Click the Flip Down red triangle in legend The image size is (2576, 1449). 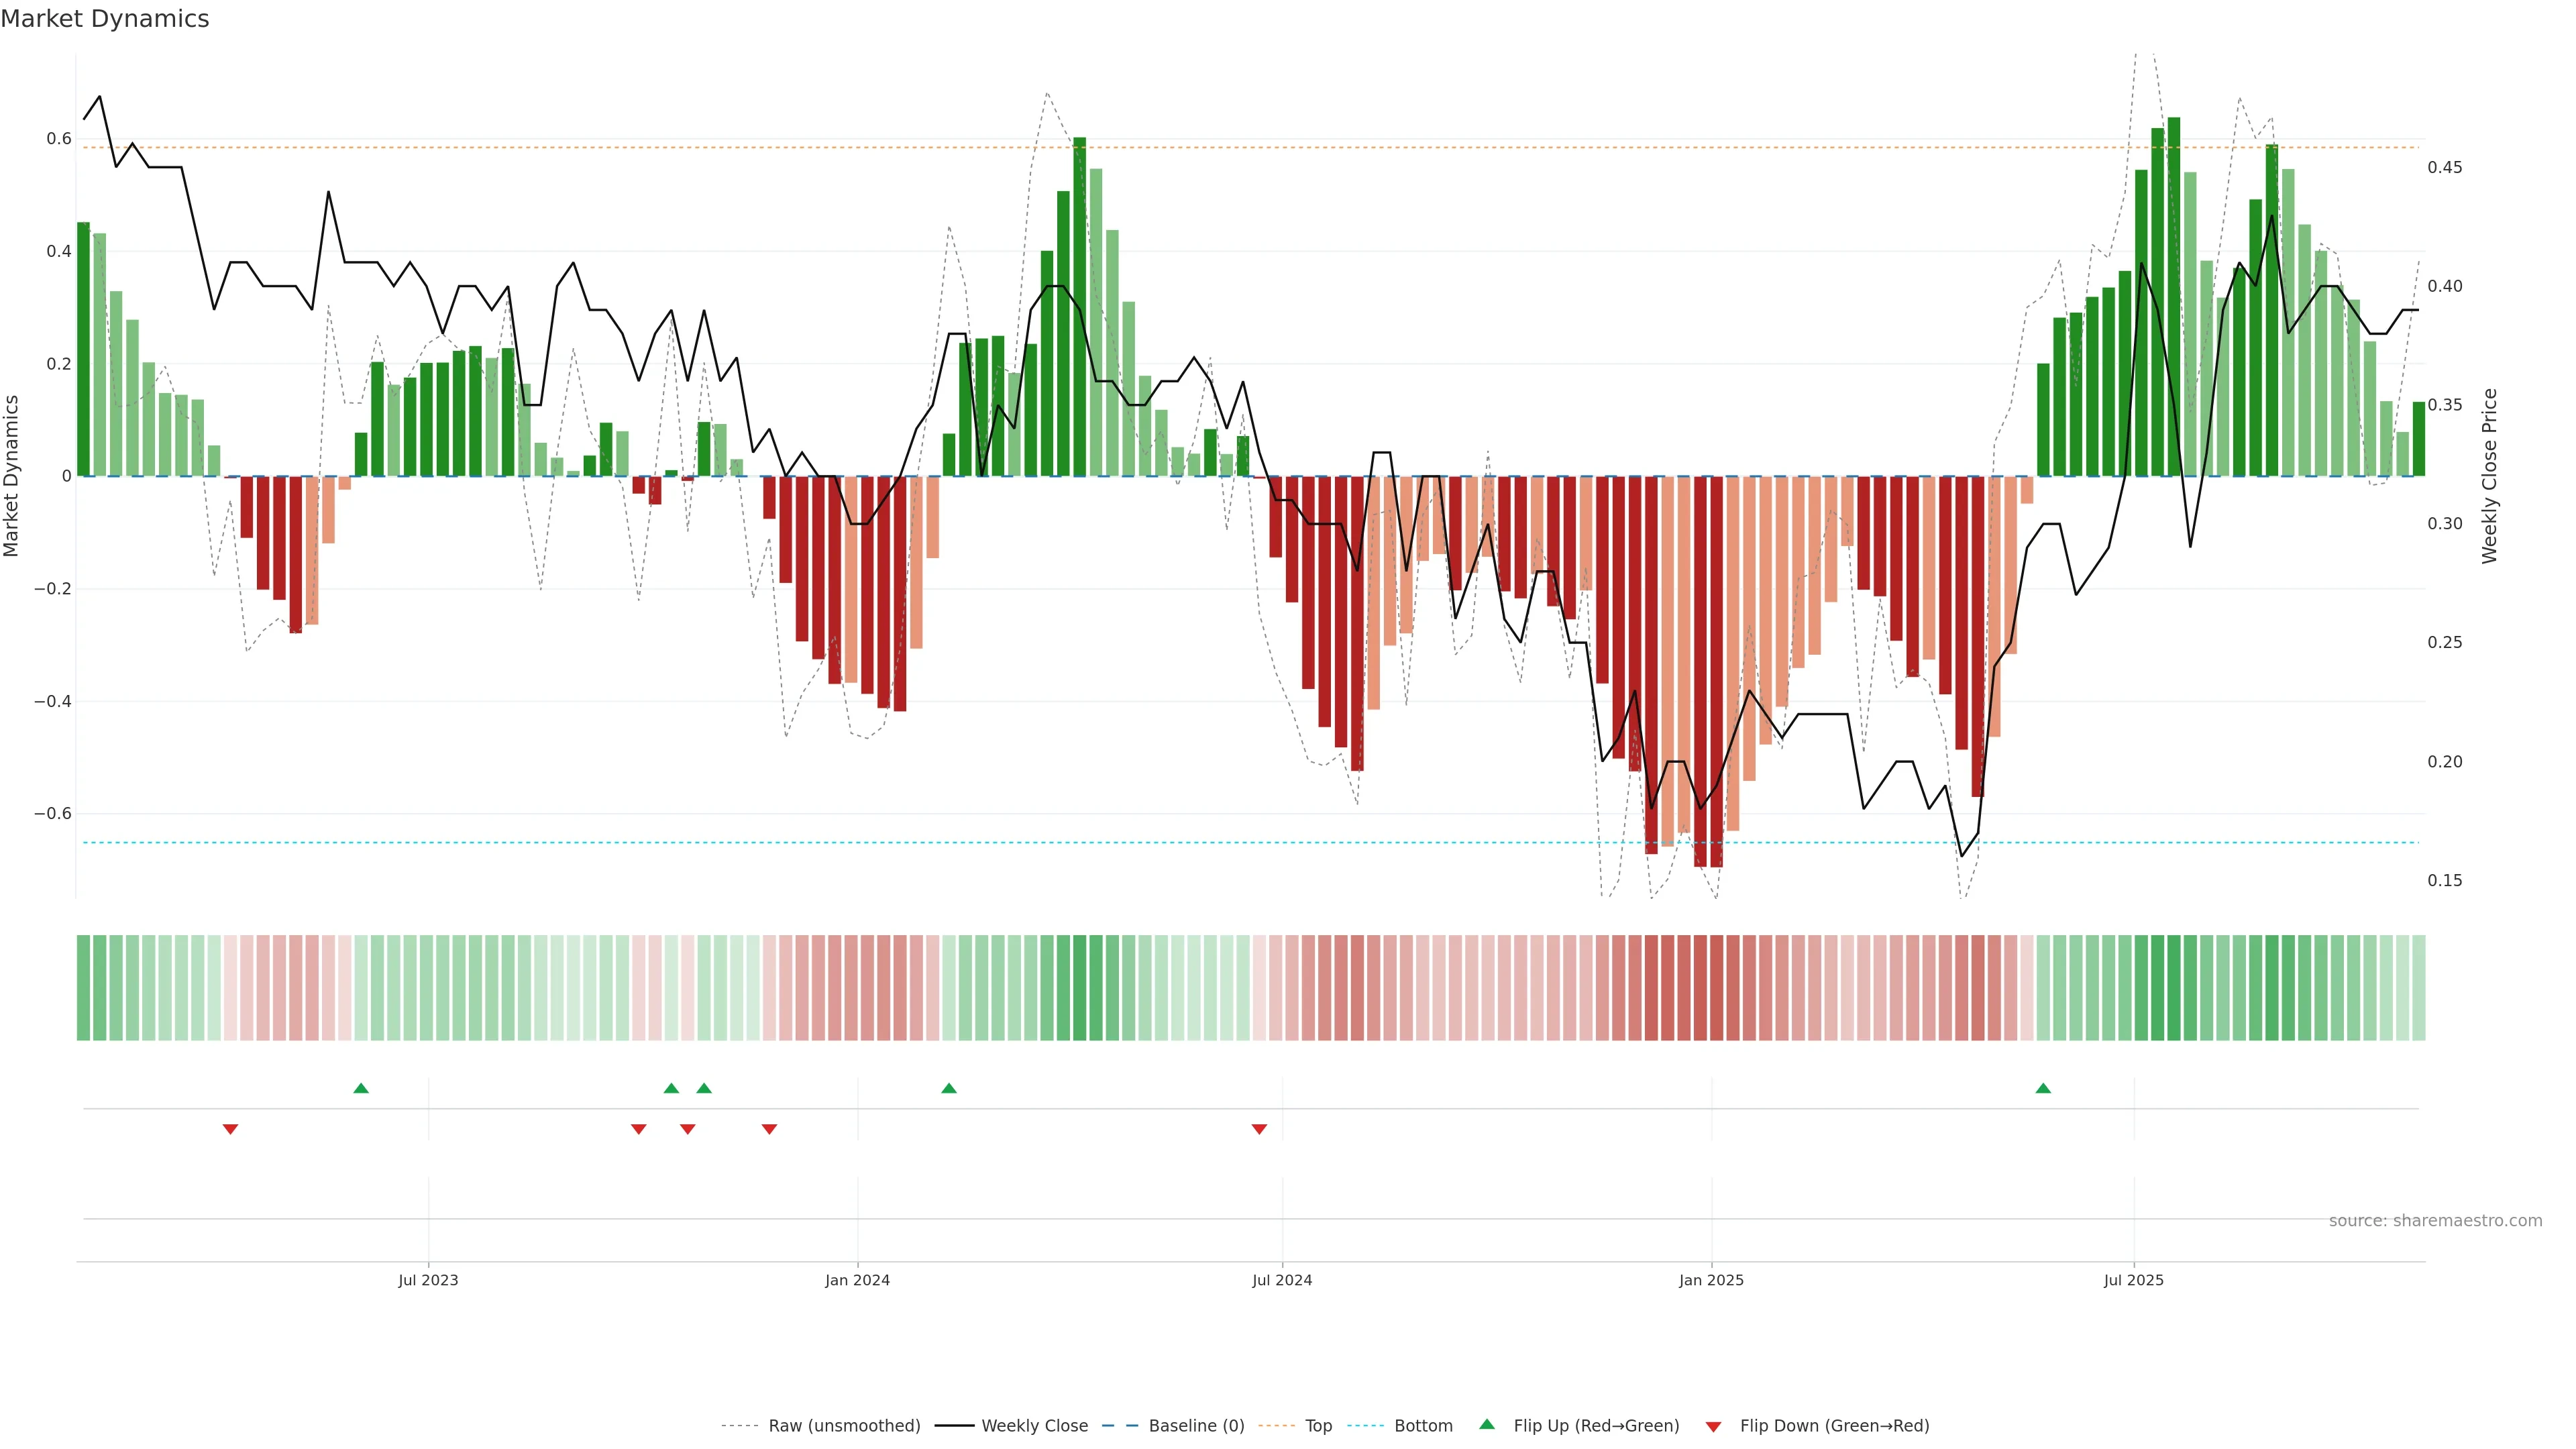click(x=1713, y=1427)
